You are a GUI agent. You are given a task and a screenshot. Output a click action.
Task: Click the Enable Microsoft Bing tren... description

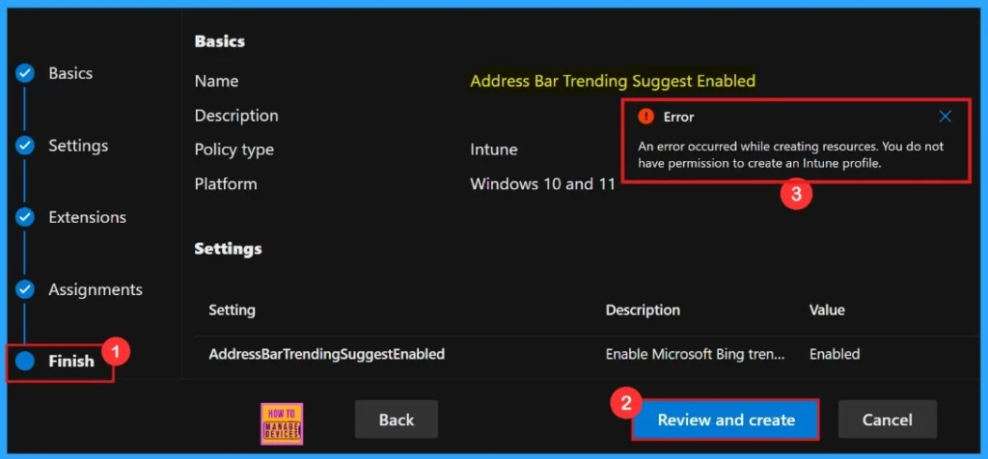tap(695, 354)
